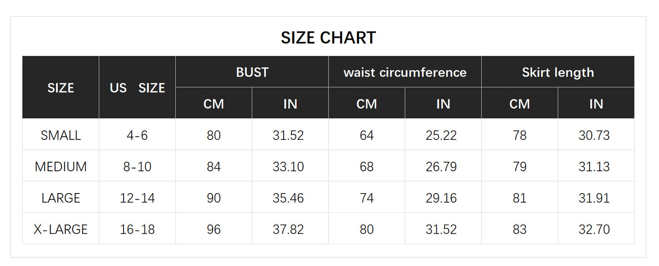Click the SIZE CHART title
Screen dimensions: 659x266
click(x=328, y=38)
